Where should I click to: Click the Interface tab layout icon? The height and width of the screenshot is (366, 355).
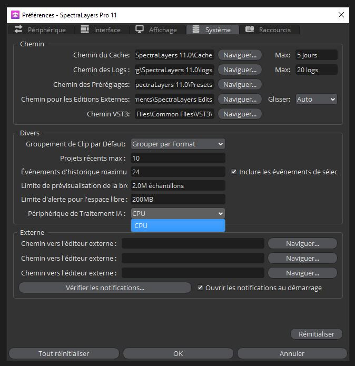pos(84,29)
